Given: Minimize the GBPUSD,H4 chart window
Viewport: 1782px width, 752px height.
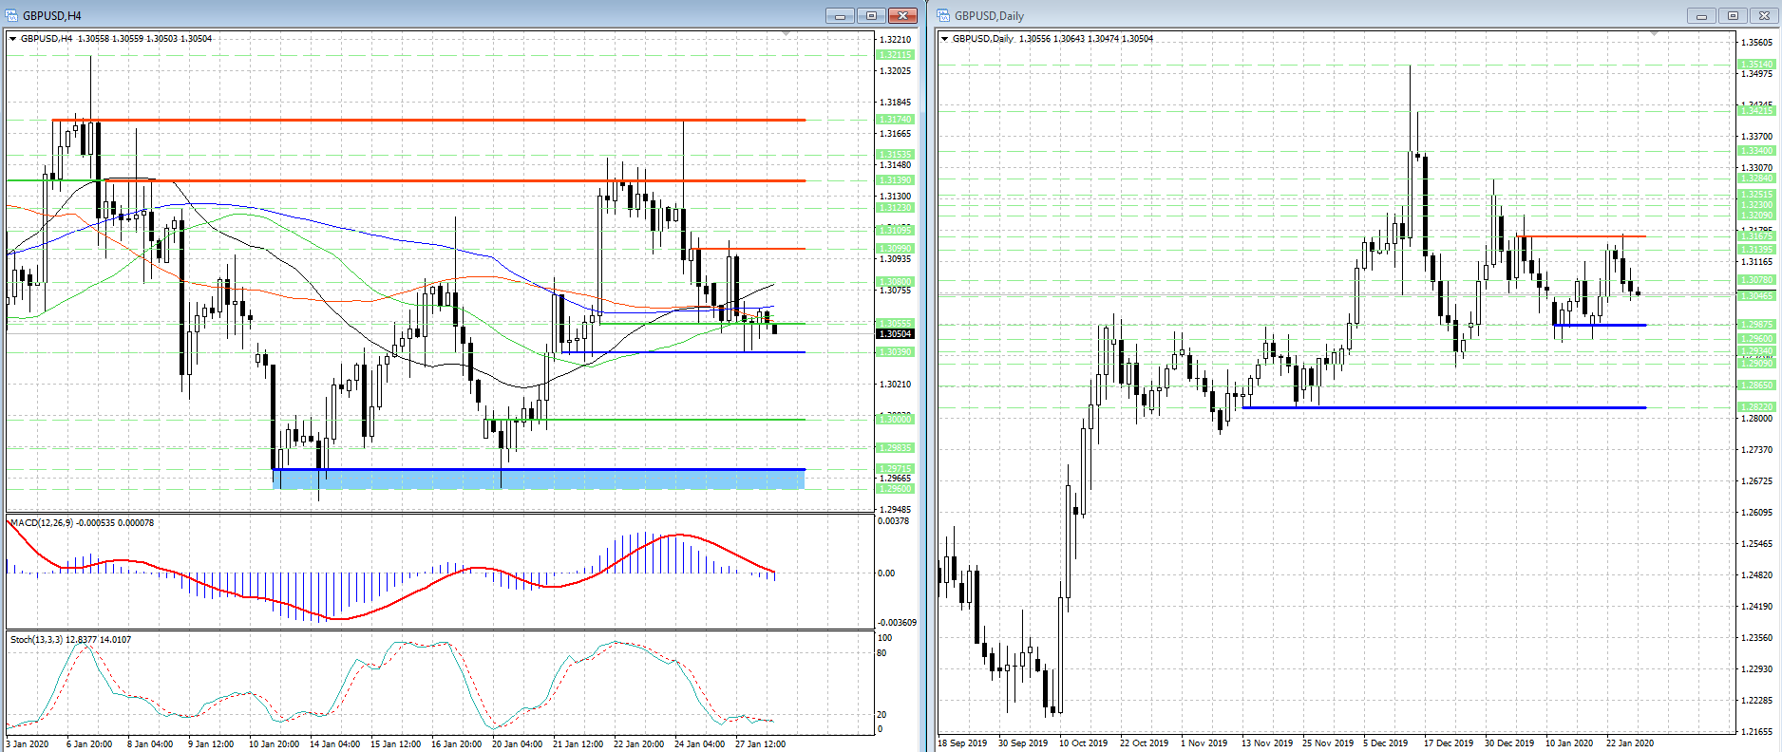Looking at the screenshot, I should click(840, 15).
